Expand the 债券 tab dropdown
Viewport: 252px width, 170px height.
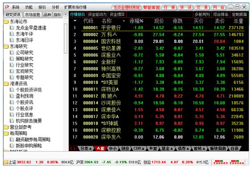click(x=188, y=149)
